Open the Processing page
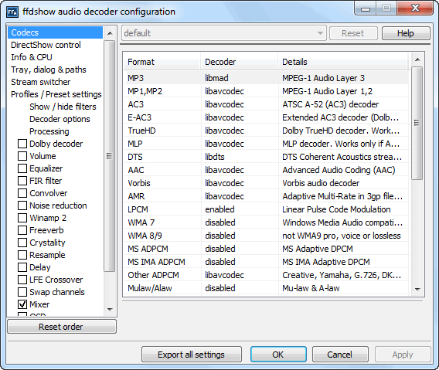Screen dimensions: 439x370 [49, 131]
